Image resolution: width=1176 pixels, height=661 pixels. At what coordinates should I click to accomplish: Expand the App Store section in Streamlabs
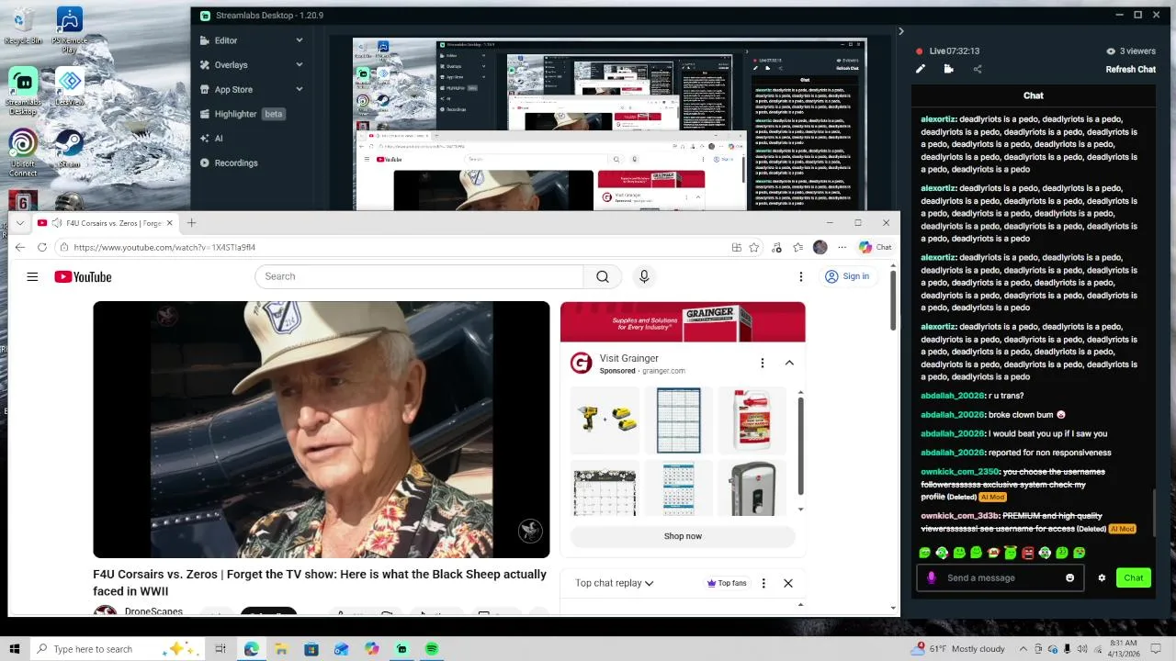point(299,89)
